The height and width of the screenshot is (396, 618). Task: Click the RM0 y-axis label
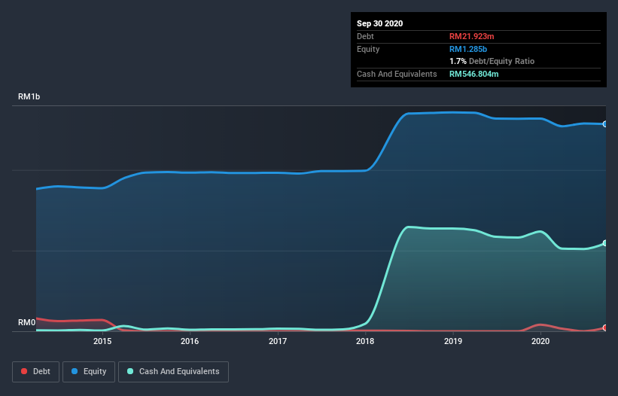[26, 322]
